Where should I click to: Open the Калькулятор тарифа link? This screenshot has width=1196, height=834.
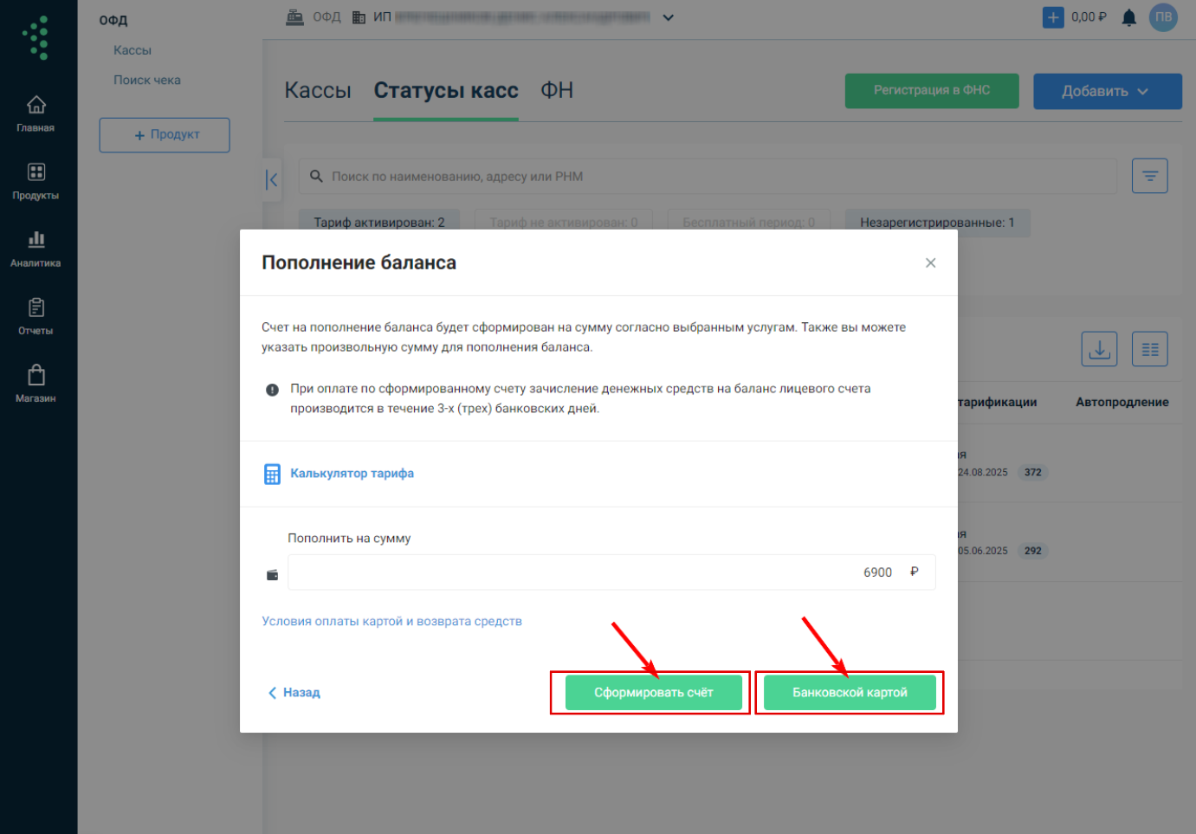pyautogui.click(x=352, y=474)
